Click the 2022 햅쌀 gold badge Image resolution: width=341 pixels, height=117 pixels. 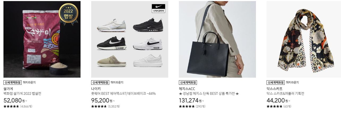pos(68,13)
